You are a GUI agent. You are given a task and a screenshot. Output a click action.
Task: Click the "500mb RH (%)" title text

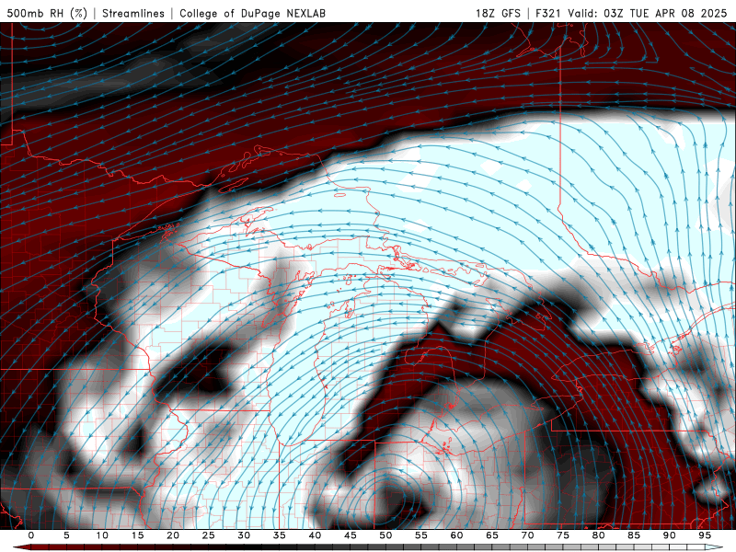[x=47, y=13]
